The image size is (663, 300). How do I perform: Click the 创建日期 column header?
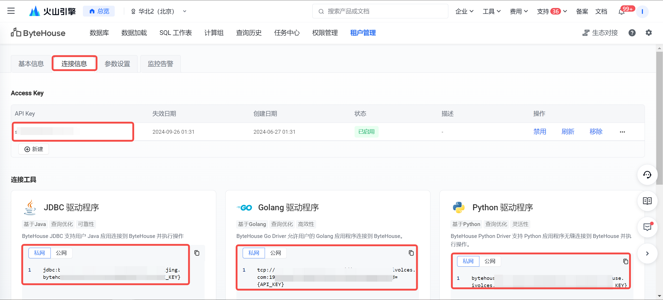(x=265, y=114)
